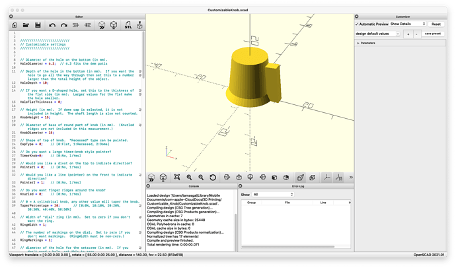Redo the edit in the editor toolbar
Viewport: 456px width, 268px height.
(x=64, y=25)
